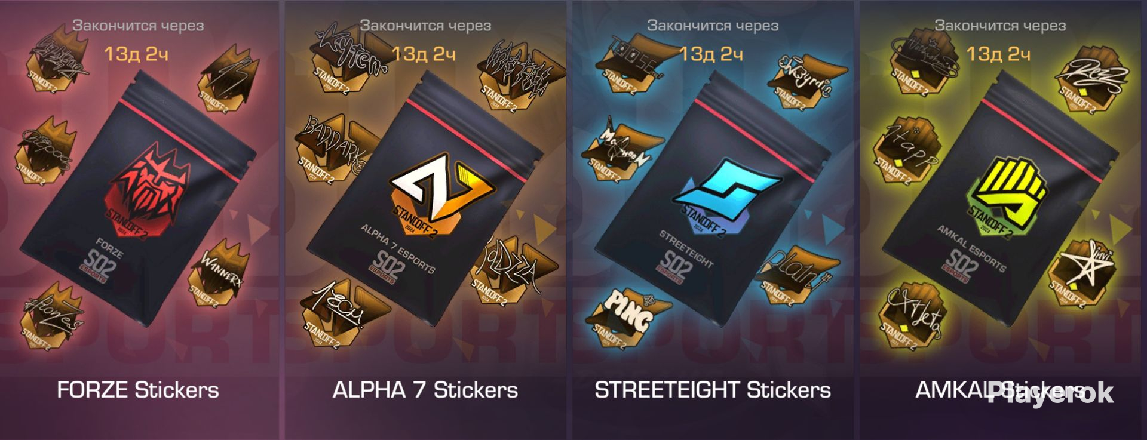The width and height of the screenshot is (1147, 440).
Task: Click the ALPHA 7 Stickers label
Action: (425, 390)
